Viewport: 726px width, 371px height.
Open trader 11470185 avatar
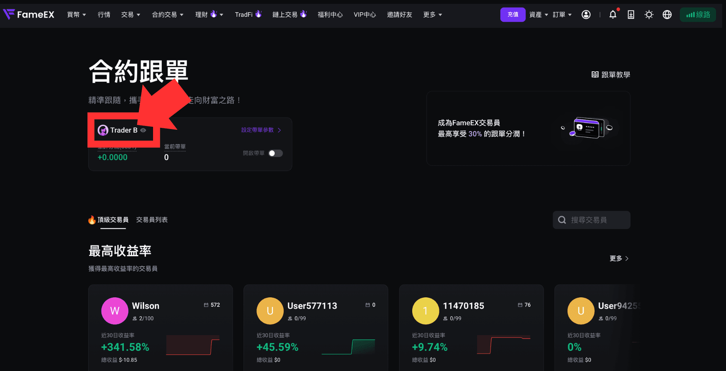click(x=426, y=311)
